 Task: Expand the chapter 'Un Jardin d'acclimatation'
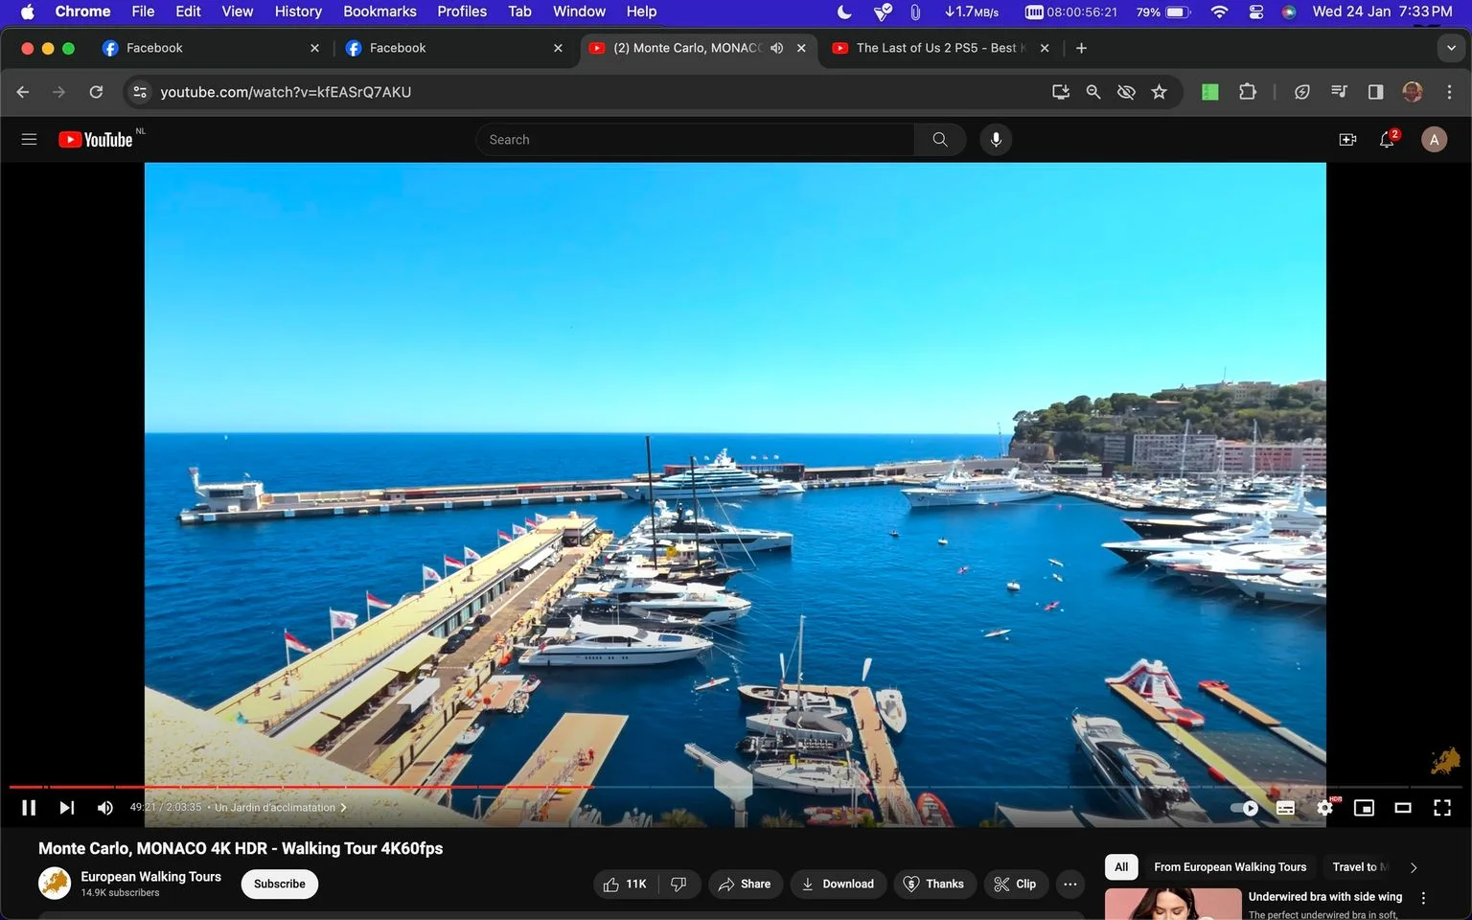click(281, 808)
